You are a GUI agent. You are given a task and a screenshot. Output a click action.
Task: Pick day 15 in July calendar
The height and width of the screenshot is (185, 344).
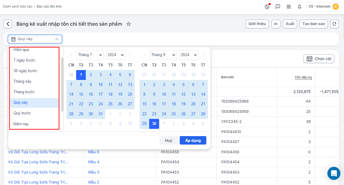coord(81,94)
